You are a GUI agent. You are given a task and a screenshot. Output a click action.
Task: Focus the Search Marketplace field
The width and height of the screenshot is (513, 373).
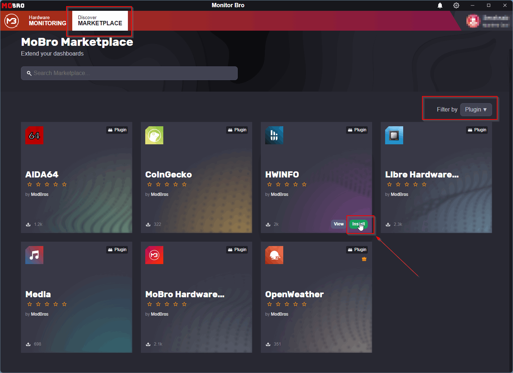tap(129, 73)
